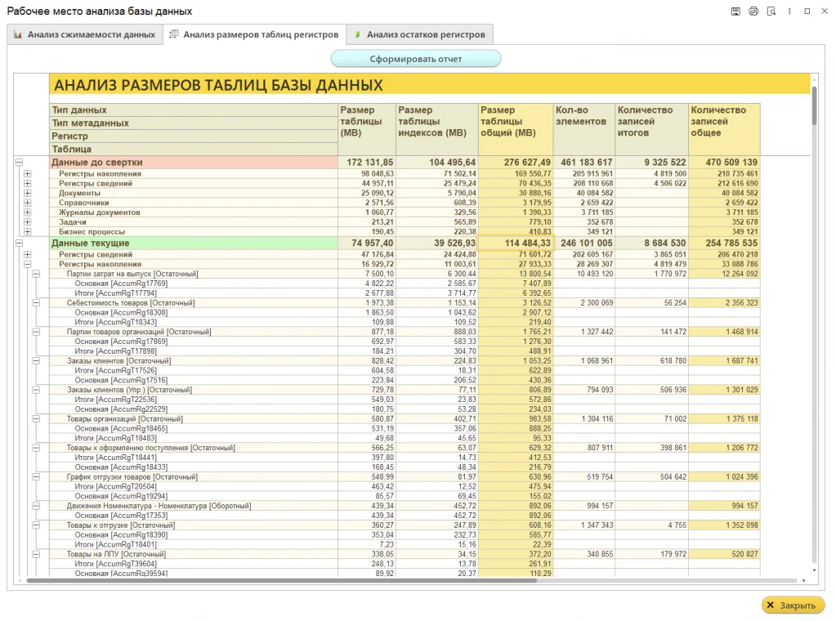Click the Размер таблицы индексов (MB) header
836x621 pixels.
coord(436,129)
